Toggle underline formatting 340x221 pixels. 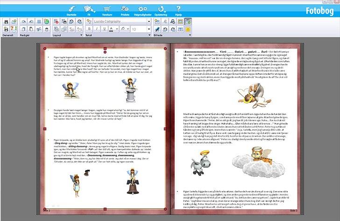click(104, 29)
